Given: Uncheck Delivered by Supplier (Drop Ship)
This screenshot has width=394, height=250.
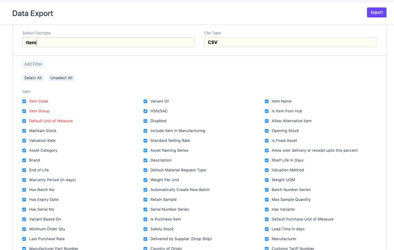Looking at the screenshot, I should [x=145, y=239].
